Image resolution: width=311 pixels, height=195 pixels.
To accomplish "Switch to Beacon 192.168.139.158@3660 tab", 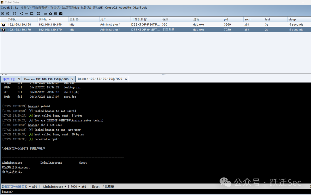I will tap(46, 79).
